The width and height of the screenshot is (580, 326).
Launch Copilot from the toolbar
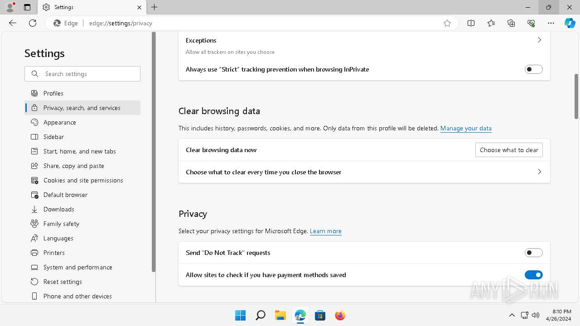(570, 23)
